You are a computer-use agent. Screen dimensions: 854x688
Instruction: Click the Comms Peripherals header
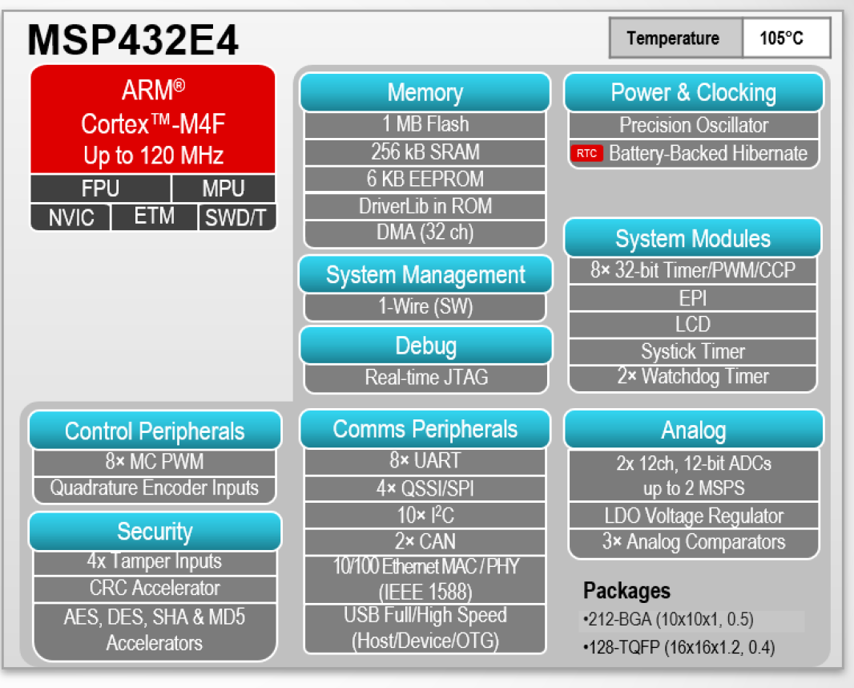[425, 429]
